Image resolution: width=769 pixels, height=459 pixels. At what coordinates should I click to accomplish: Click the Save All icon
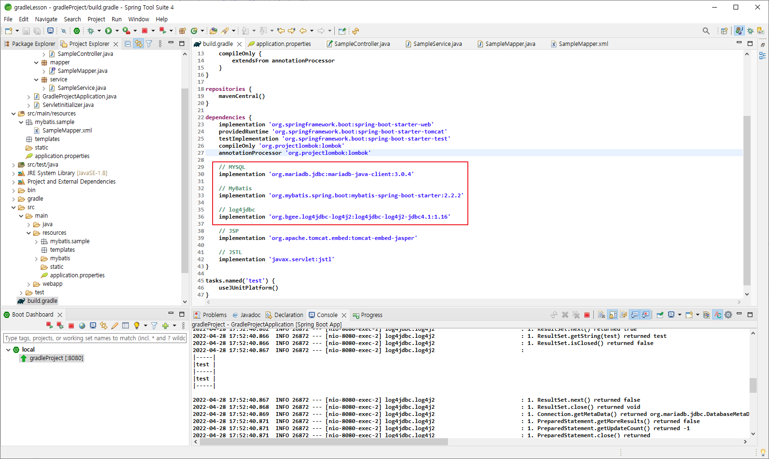click(x=37, y=31)
